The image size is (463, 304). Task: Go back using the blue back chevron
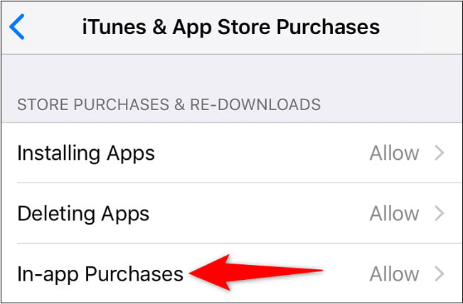coord(17,26)
